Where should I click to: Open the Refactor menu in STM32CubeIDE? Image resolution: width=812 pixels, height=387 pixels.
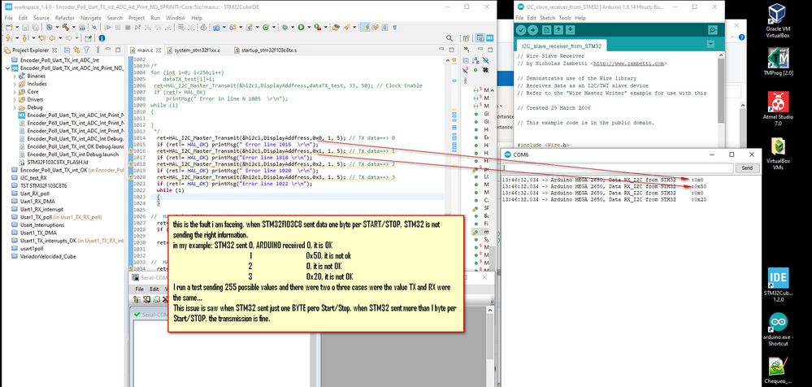pos(65,18)
